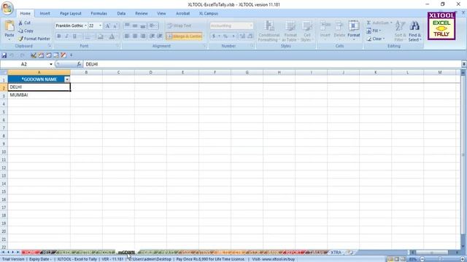Viewport: 467px width, 262px height.
Task: Switch to the Insert ribbon tab
Action: tap(45, 13)
